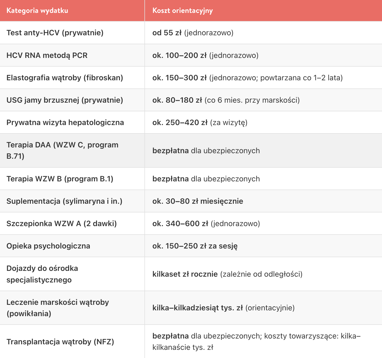
Task: Select the 'HCV RNA metodą PCR' row
Action: click(191, 55)
